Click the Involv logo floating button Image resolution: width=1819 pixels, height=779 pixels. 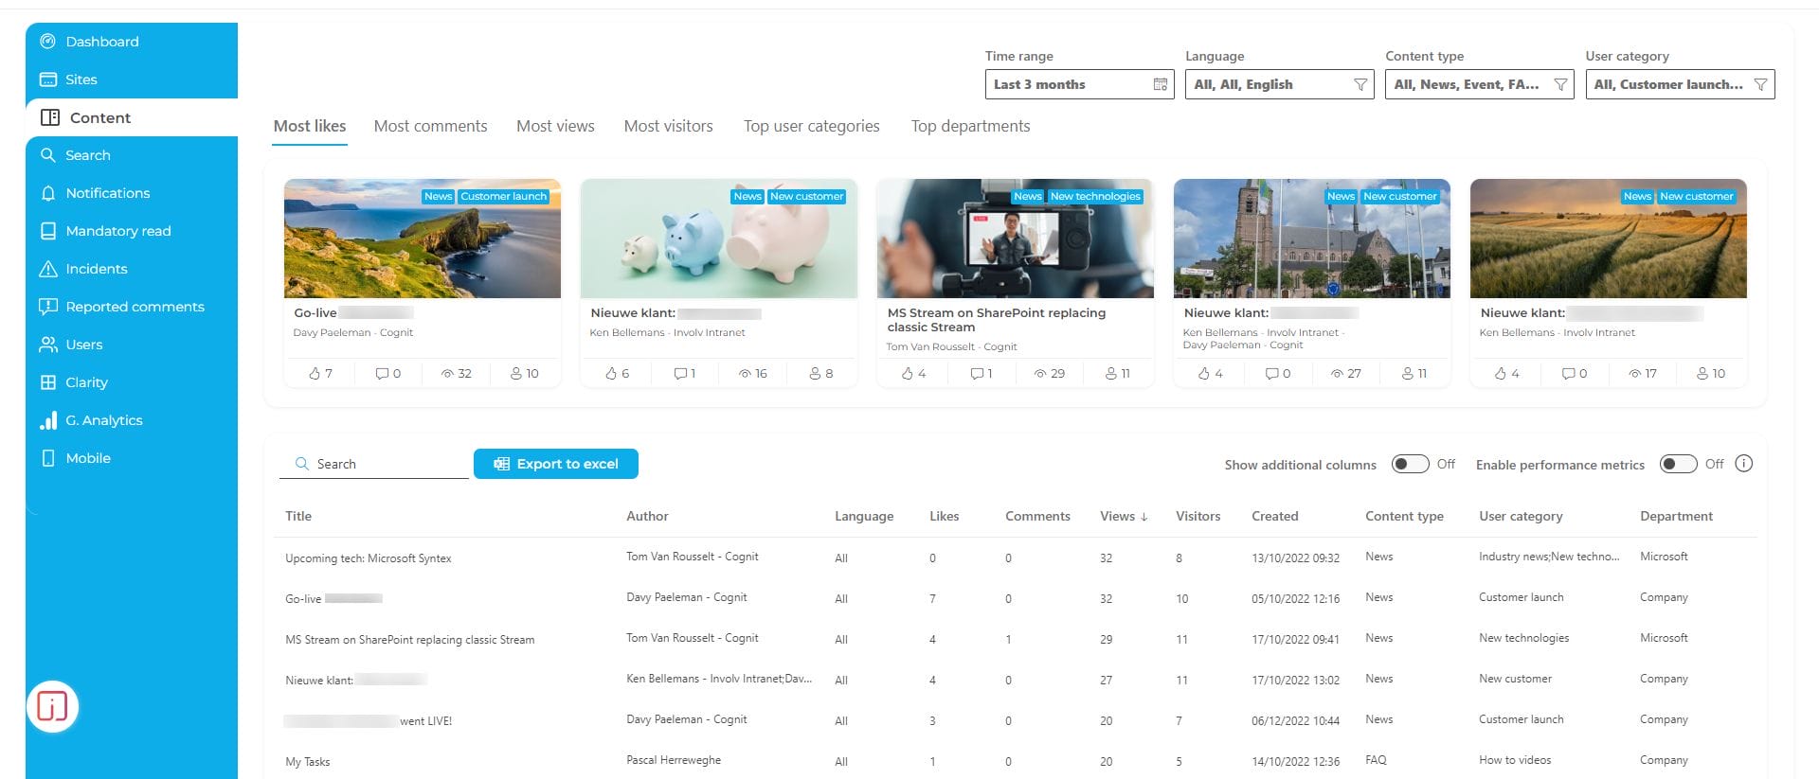coord(52,706)
